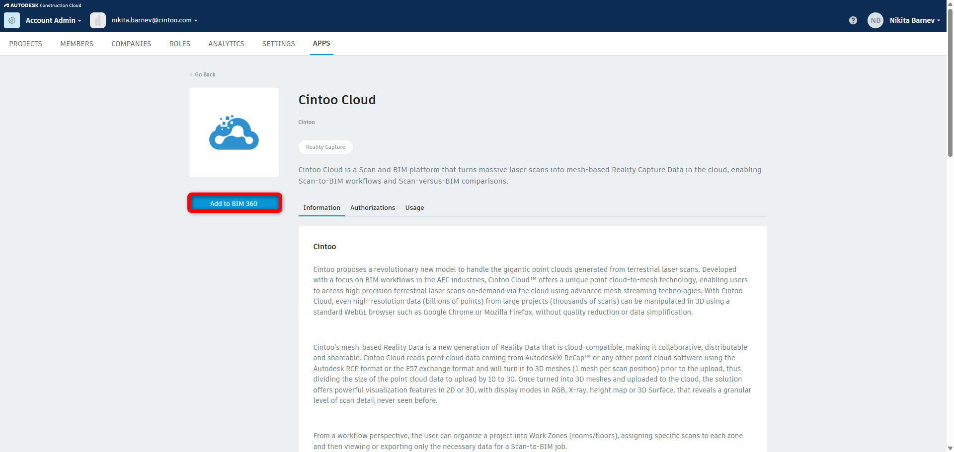Click the account building icon
Viewport: 954px width, 452px height.
[x=98, y=20]
